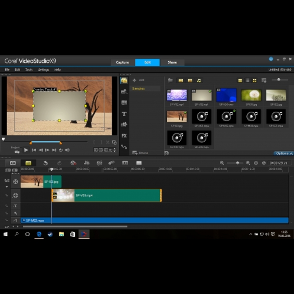Adjust the timeline zoom slider
The image size is (294, 294).
(235, 163)
